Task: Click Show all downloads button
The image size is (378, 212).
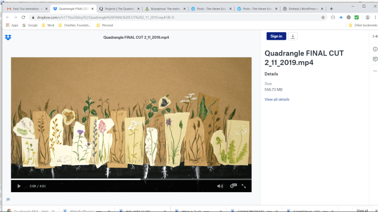Action: [x=362, y=210]
